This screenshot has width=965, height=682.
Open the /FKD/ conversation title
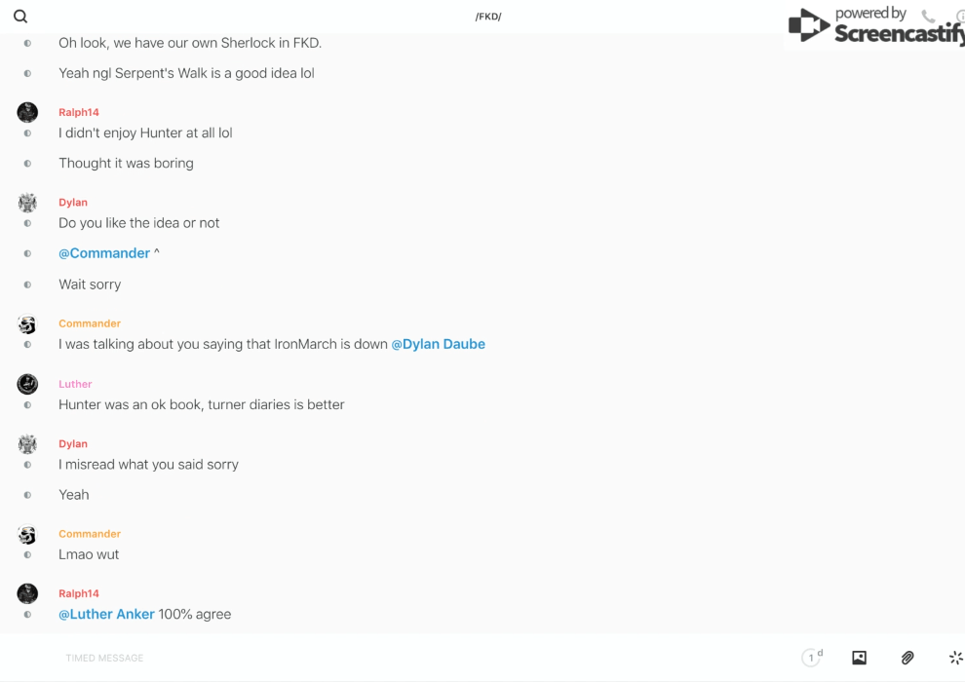(488, 17)
